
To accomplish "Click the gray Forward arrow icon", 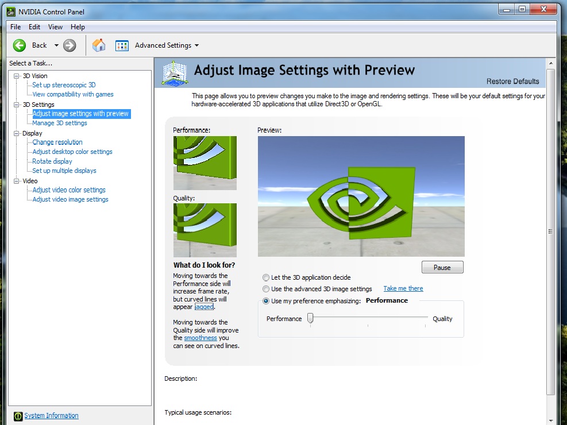I will coord(70,45).
